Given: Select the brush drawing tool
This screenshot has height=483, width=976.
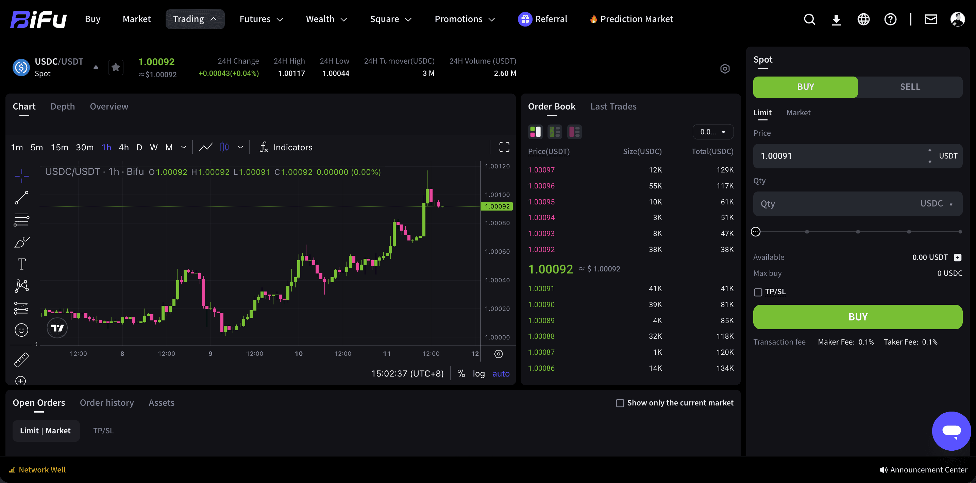Looking at the screenshot, I should point(22,242).
